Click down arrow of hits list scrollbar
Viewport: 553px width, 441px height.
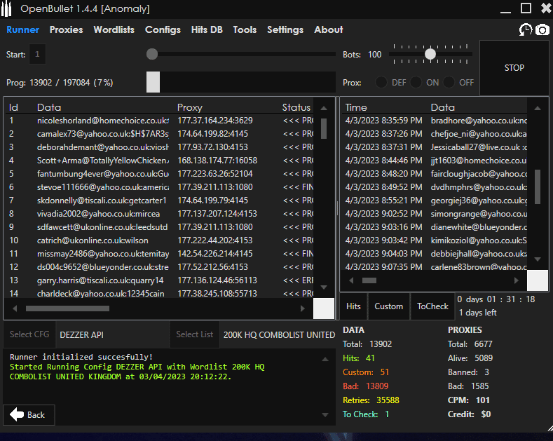coord(538,259)
